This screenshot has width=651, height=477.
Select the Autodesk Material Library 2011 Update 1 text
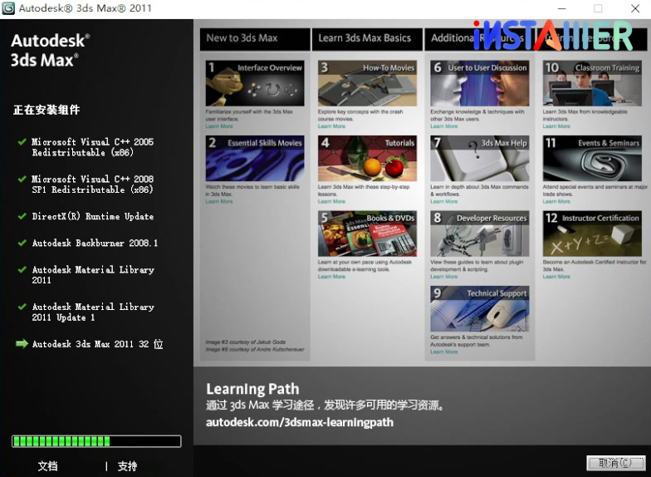93,312
